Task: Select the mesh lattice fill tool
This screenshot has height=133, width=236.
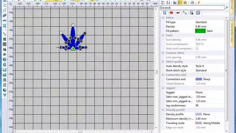Action: point(4,39)
